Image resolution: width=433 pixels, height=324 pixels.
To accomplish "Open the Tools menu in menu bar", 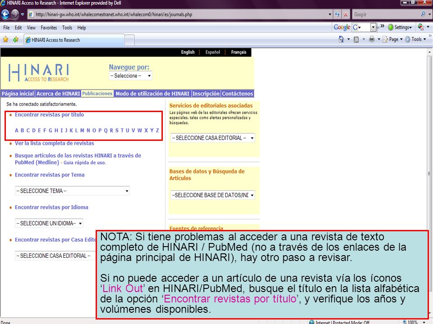I will (x=67, y=27).
